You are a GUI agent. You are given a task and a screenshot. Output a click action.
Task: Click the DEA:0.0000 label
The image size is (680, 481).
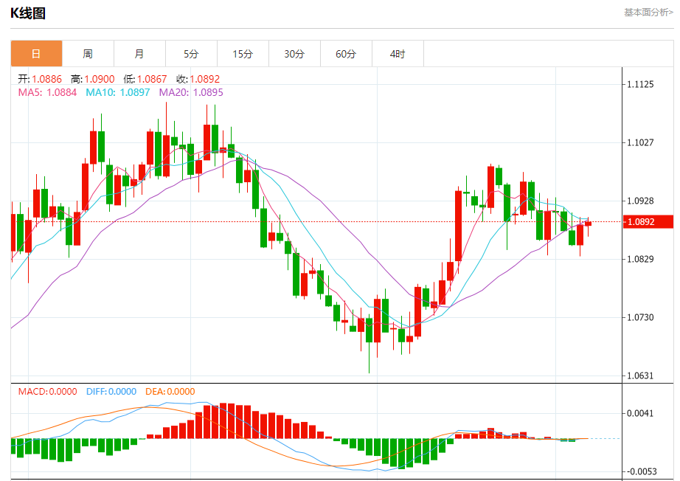point(170,392)
